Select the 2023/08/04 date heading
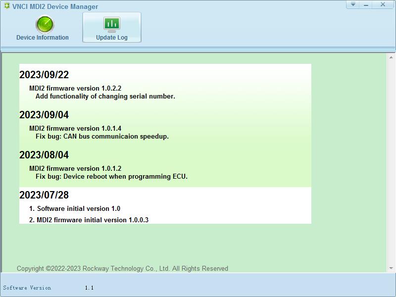396x297 pixels. (x=44, y=155)
